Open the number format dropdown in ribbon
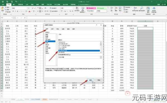This screenshot has width=167, height=103. point(73,8)
